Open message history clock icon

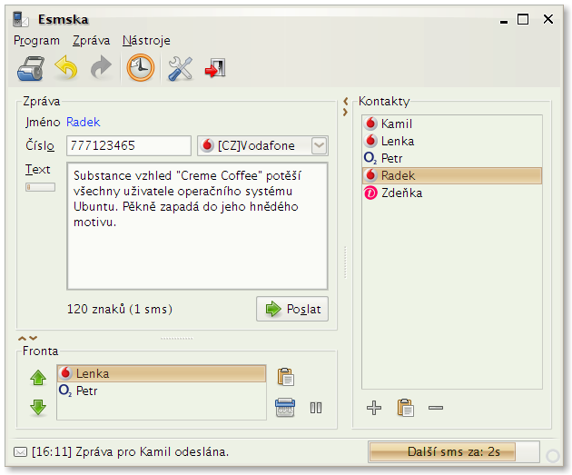click(141, 67)
